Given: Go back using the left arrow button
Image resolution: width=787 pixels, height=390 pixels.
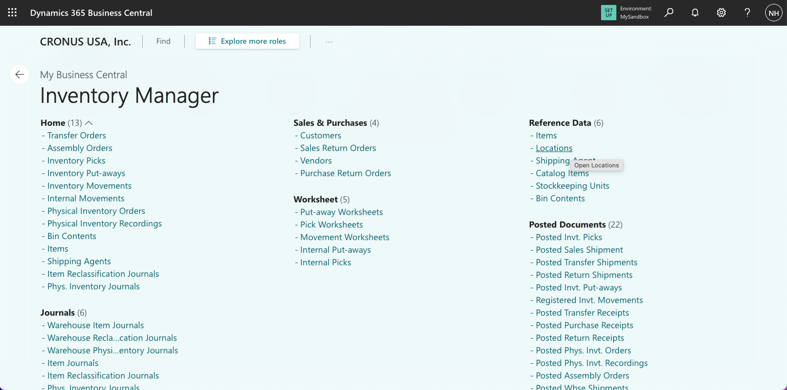Looking at the screenshot, I should pyautogui.click(x=20, y=74).
